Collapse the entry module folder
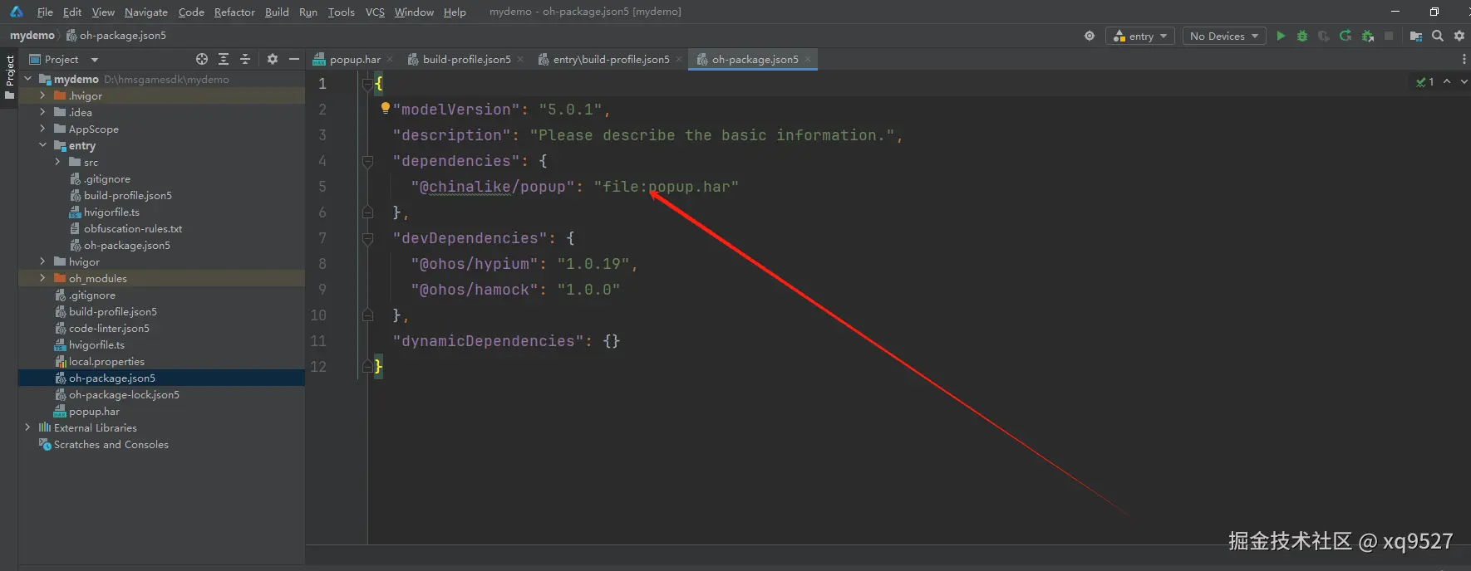Image resolution: width=1471 pixels, height=571 pixels. tap(42, 145)
